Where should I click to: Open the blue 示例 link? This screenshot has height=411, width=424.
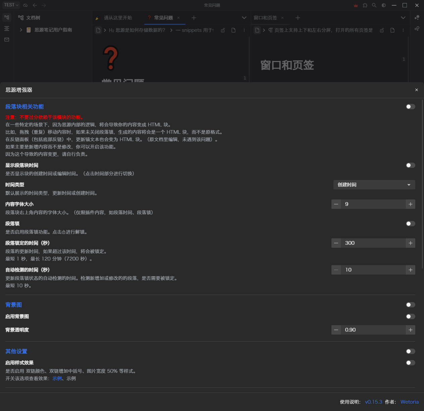(x=57, y=378)
